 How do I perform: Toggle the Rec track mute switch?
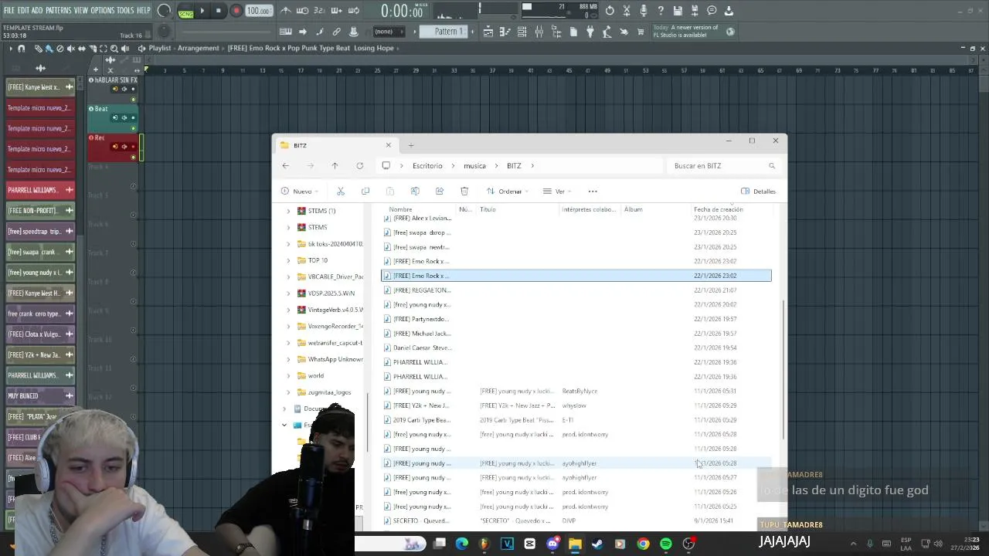(x=133, y=158)
